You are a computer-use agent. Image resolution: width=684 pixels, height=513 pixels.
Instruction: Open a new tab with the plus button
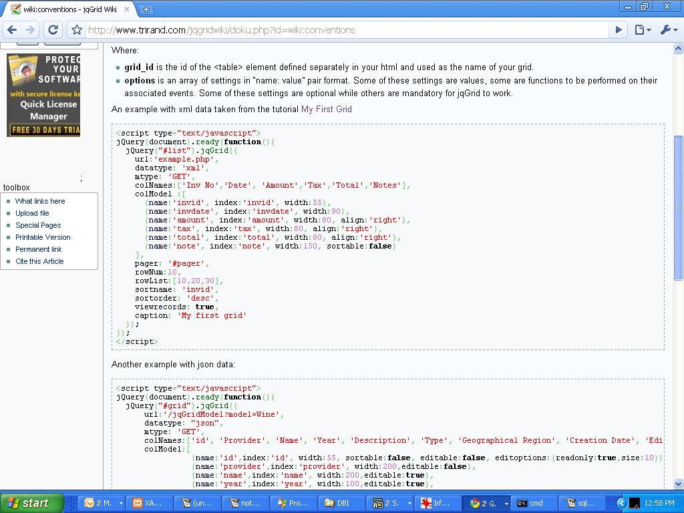coord(146,9)
